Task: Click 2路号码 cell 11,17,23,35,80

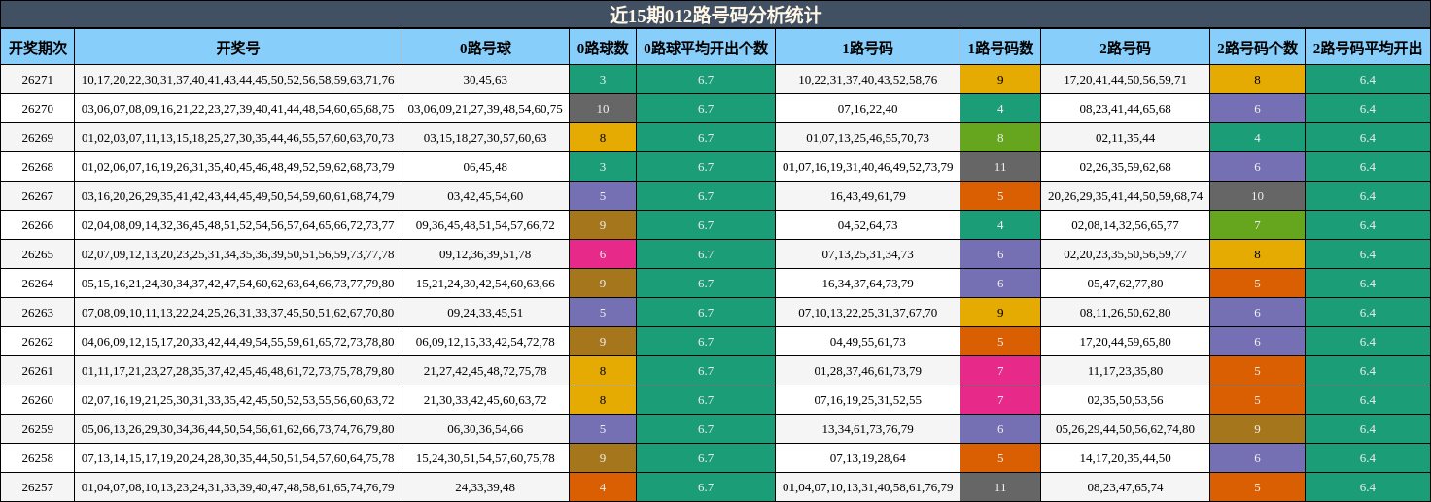Action: tap(1126, 371)
